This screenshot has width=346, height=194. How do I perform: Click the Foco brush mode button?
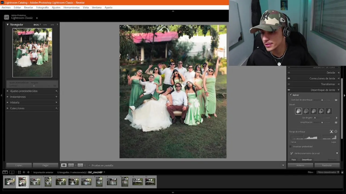[293, 160]
